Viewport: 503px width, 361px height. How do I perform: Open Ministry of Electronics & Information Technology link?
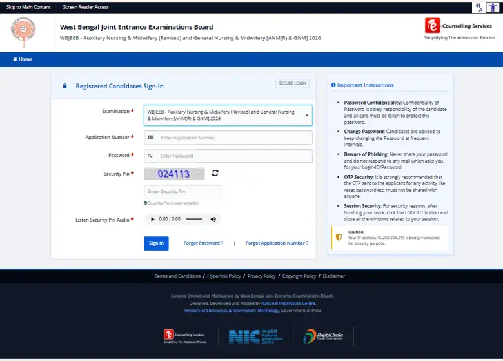click(x=232, y=310)
